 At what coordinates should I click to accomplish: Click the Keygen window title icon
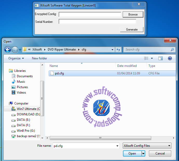click(x=37, y=5)
